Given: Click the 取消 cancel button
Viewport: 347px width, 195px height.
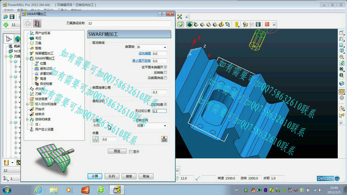Looking at the screenshot, I should point(146,176).
